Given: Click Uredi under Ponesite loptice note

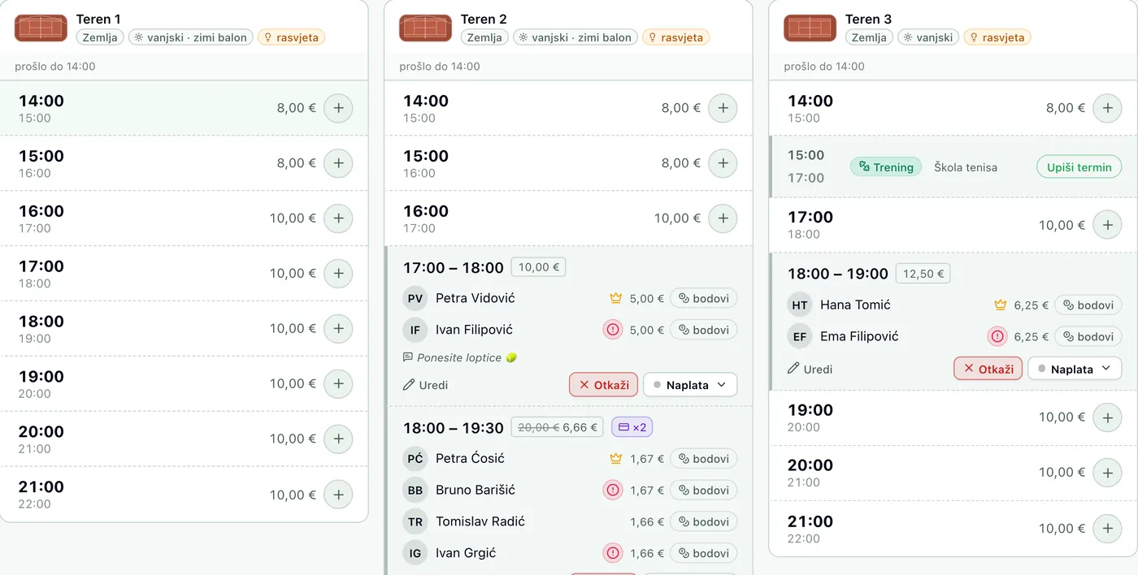Looking at the screenshot, I should point(426,385).
